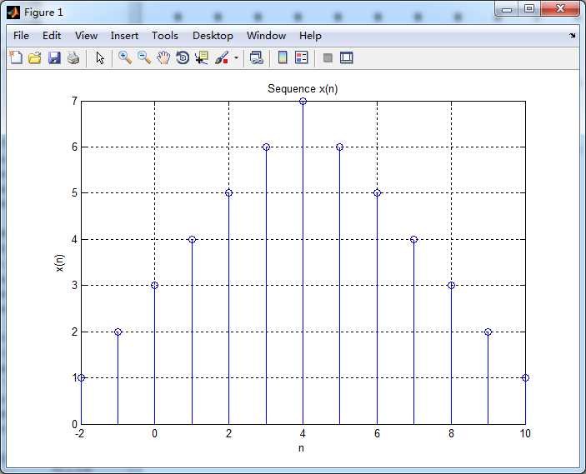Click the Hide Plot Tools icon

pos(328,57)
